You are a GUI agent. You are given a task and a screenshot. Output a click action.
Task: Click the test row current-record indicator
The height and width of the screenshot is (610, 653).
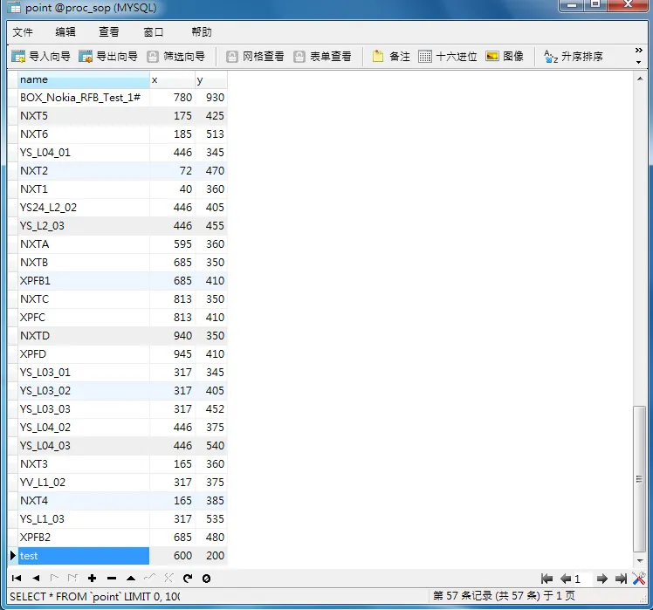(x=13, y=555)
